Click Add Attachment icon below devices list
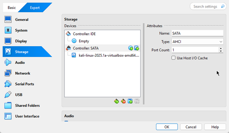 pyautogui.click(x=130, y=101)
